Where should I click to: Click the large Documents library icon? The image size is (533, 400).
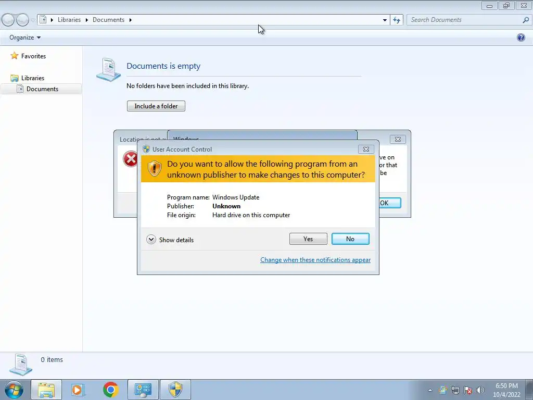click(x=108, y=69)
